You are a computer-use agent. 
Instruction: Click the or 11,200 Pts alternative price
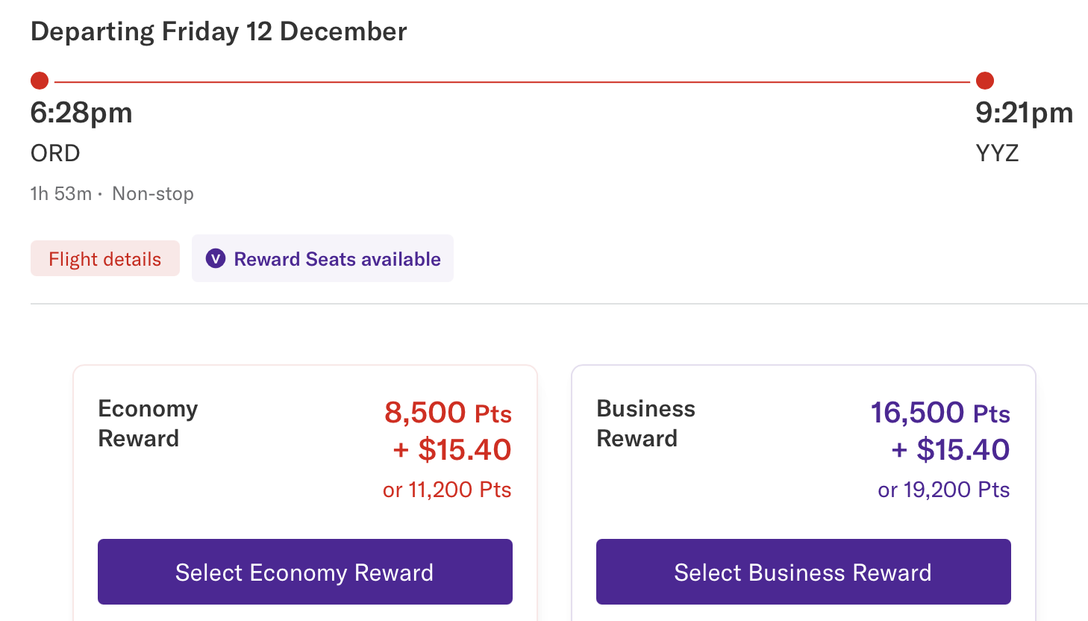[x=447, y=490]
